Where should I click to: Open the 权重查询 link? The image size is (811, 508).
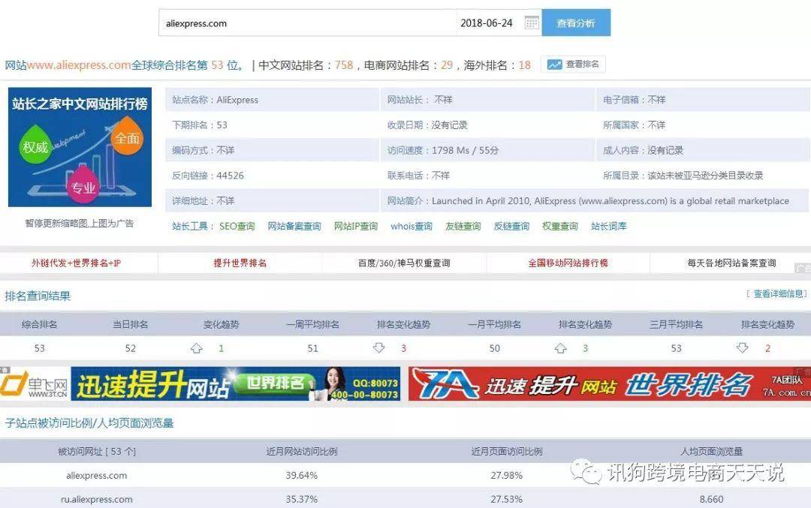pyautogui.click(x=559, y=226)
